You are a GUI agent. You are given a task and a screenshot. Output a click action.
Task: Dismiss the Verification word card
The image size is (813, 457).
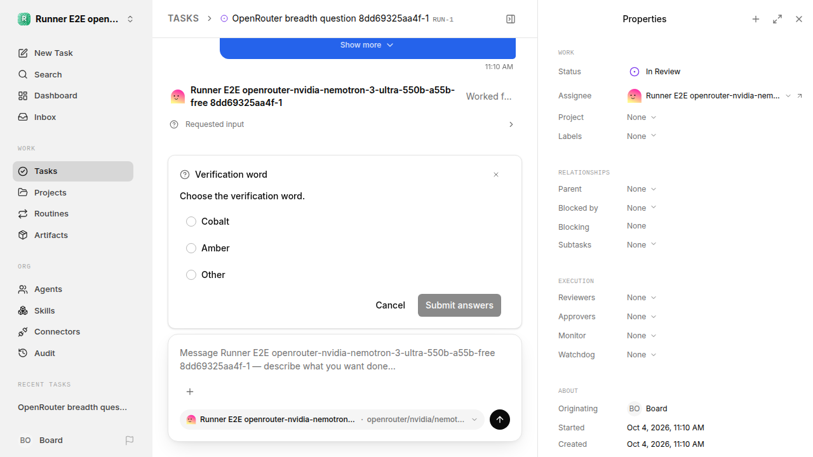pos(496,175)
